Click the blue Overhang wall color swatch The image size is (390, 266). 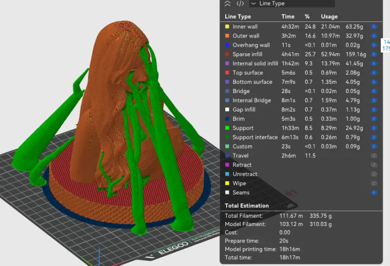227,45
